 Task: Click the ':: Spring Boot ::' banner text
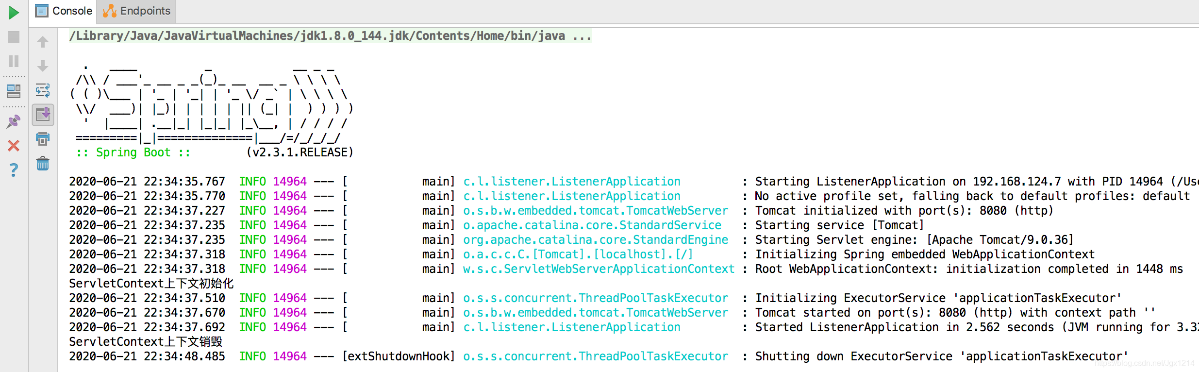tap(133, 152)
